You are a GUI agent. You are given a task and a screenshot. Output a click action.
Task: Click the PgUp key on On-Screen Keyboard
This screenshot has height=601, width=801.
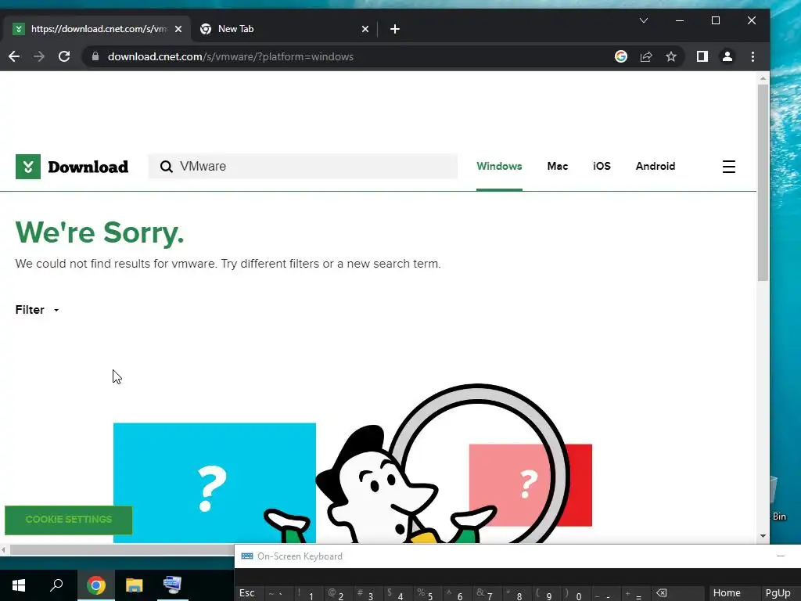click(780, 593)
